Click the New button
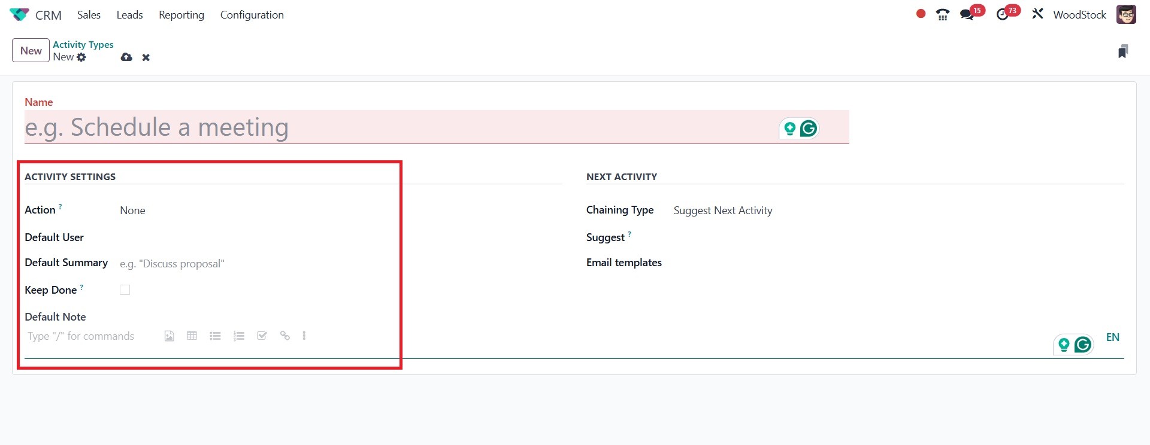This screenshot has width=1150, height=445. pyautogui.click(x=31, y=51)
